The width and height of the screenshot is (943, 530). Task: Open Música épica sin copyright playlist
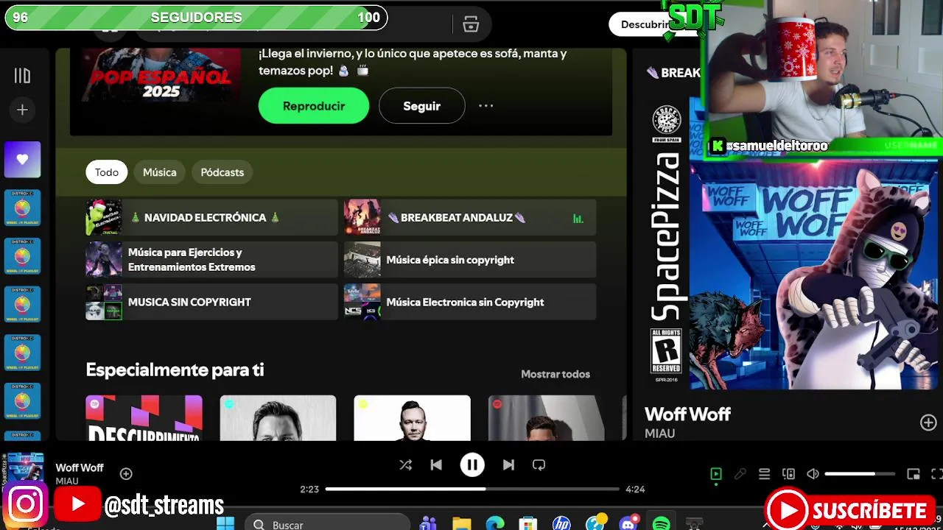tap(470, 260)
